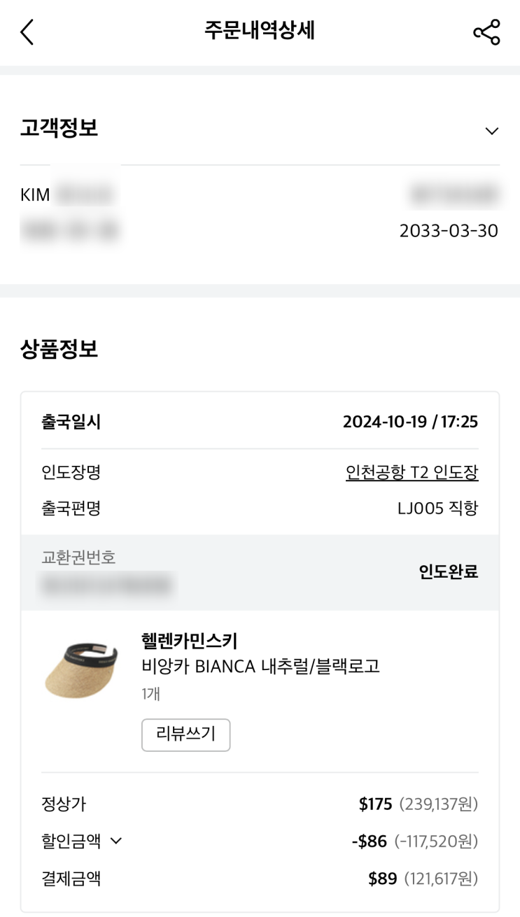
Task: Tap the 고객정보 section heading
Action: coord(59,128)
